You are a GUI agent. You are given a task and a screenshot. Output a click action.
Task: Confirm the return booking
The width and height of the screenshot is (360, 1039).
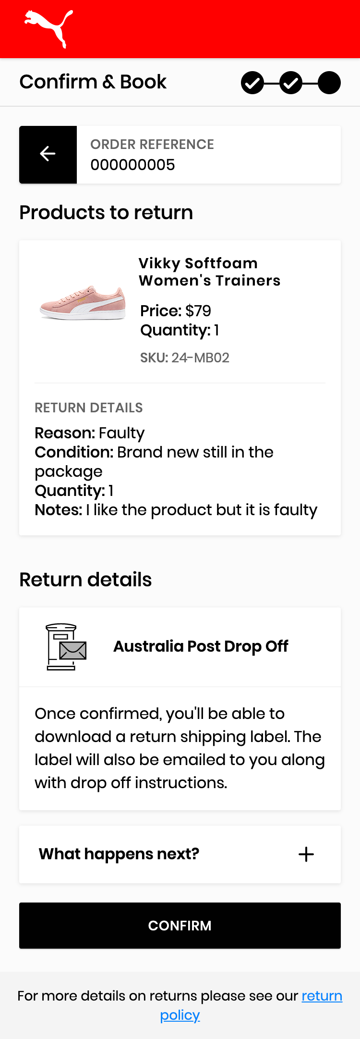coord(180,925)
